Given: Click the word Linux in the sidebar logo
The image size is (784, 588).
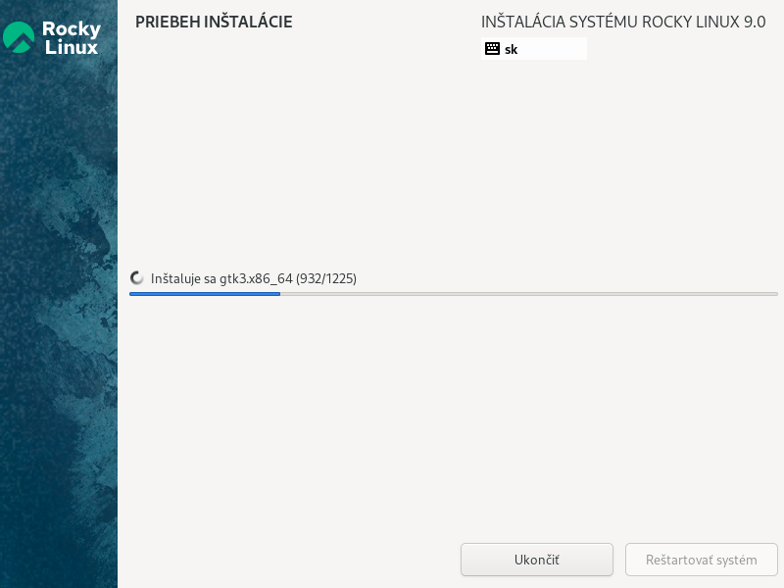Looking at the screenshot, I should [72, 47].
